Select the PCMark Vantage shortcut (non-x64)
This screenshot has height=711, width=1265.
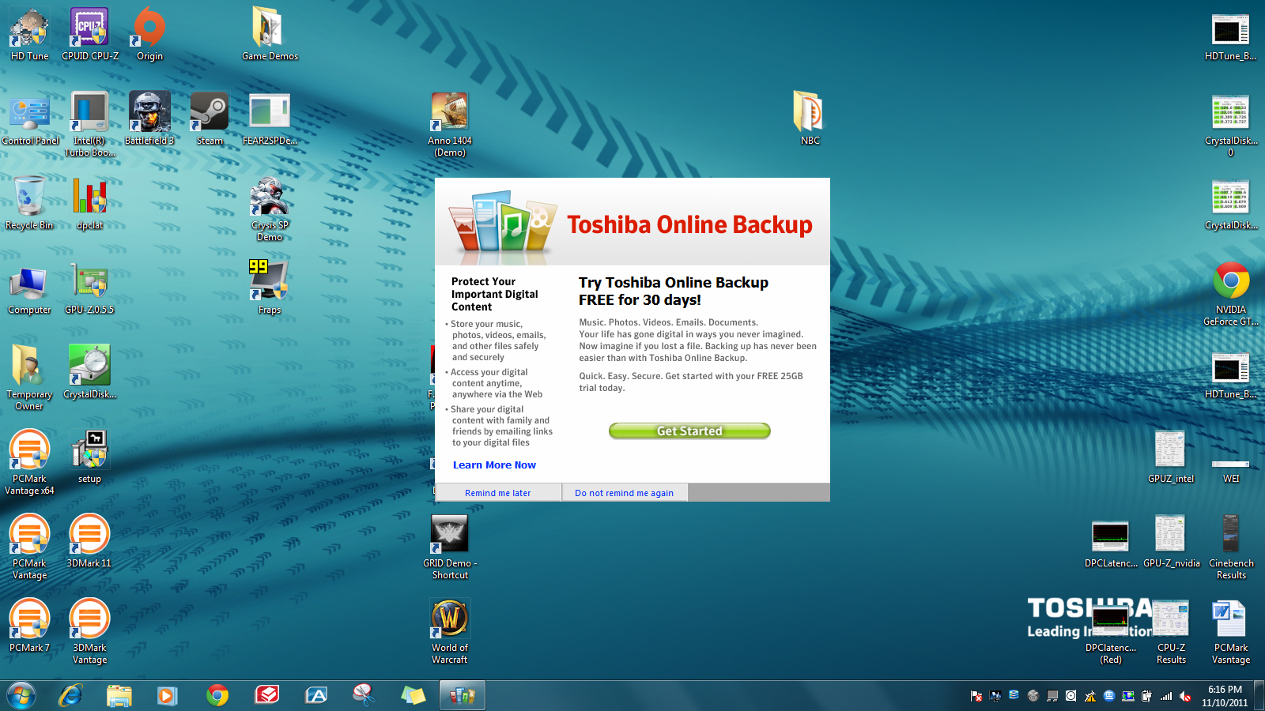pyautogui.click(x=29, y=547)
